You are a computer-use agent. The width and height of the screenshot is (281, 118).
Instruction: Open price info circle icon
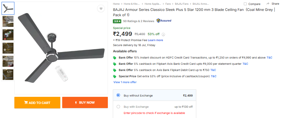pyautogui.click(x=163, y=34)
